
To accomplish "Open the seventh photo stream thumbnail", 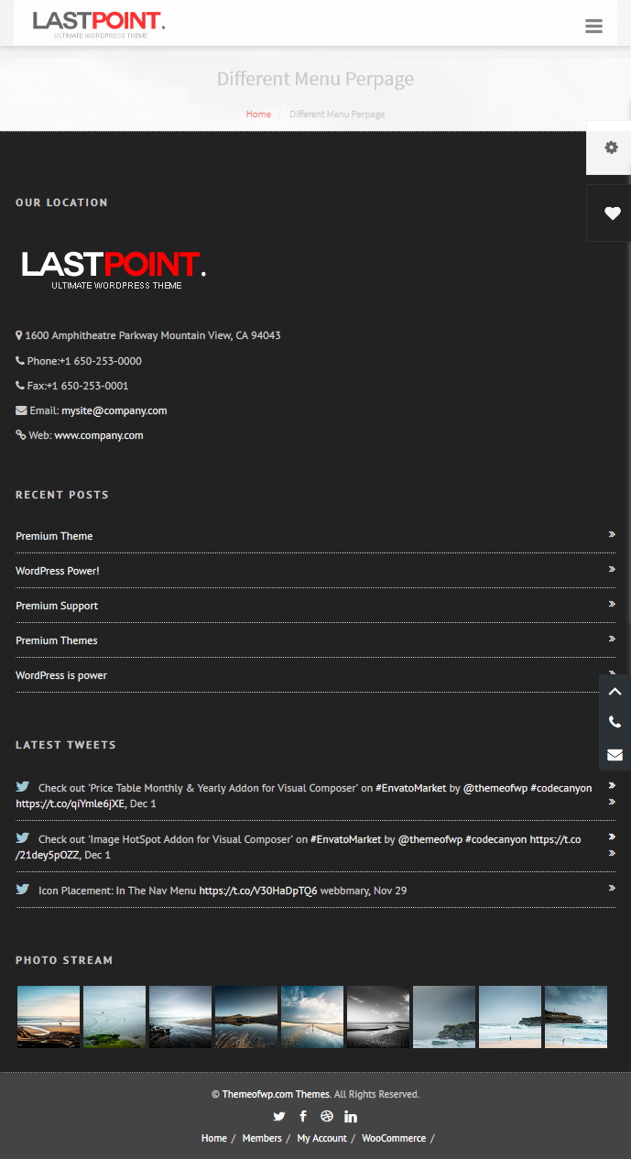I will point(444,1016).
